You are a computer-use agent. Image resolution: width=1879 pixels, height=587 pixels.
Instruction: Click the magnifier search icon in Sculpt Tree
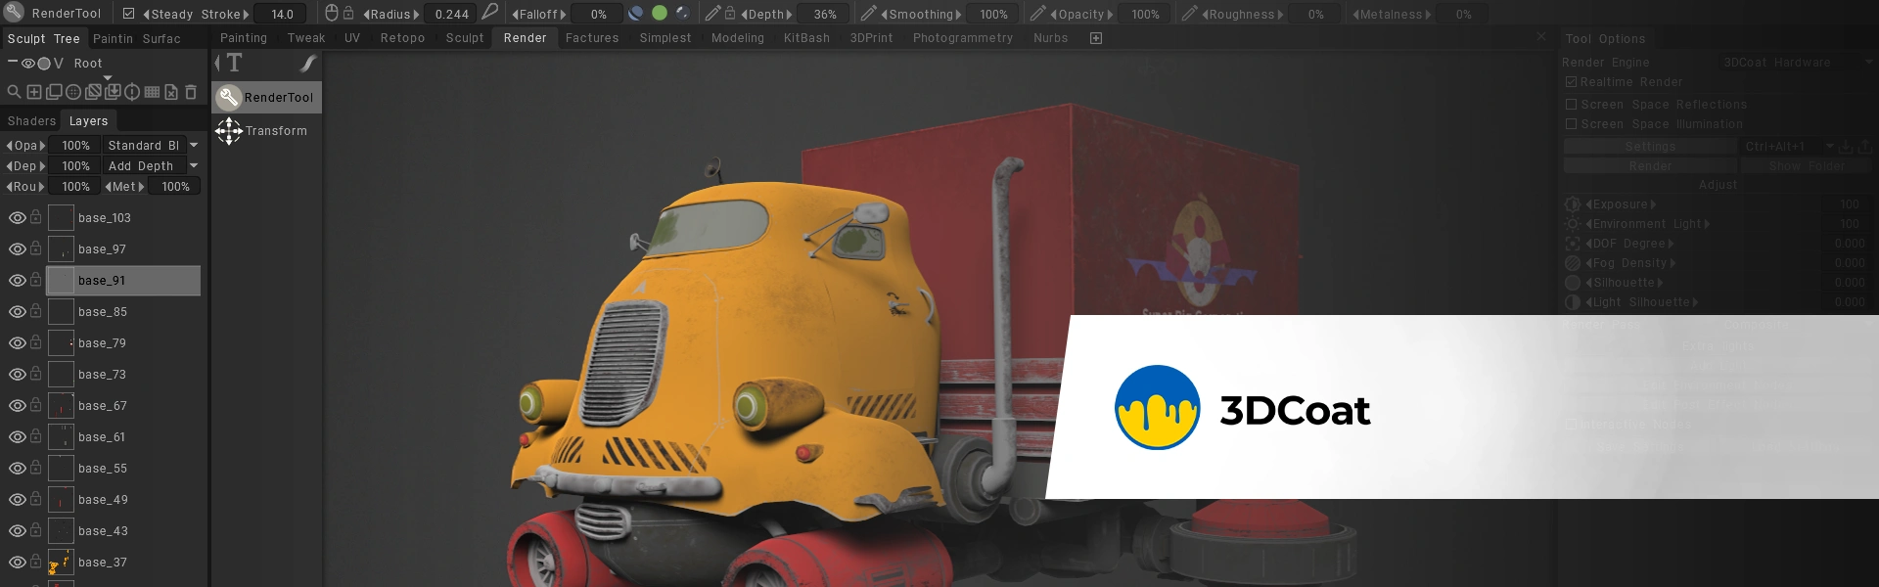click(14, 92)
